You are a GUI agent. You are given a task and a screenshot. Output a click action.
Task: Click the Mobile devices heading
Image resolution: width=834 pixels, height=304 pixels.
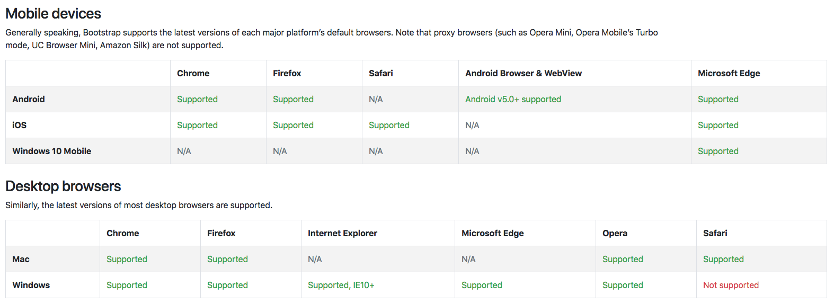(x=54, y=13)
